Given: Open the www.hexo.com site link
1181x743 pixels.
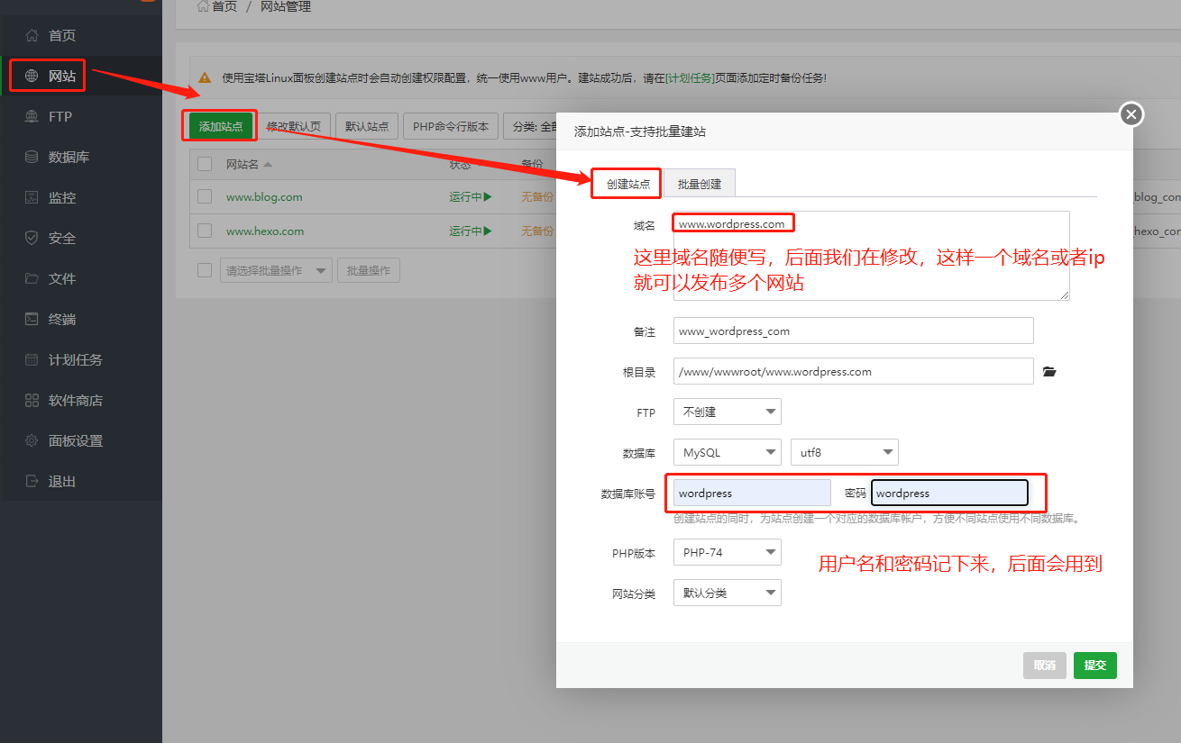Looking at the screenshot, I should click(265, 231).
